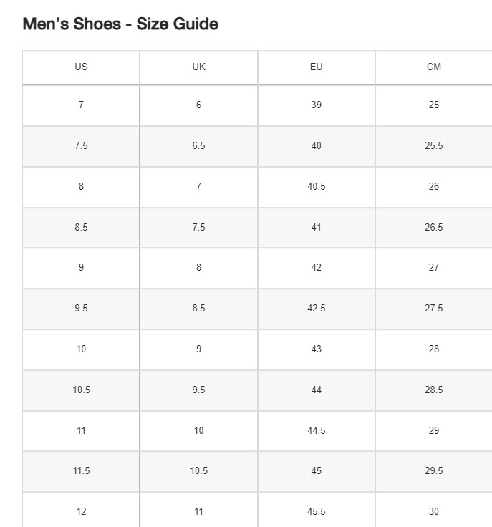Screen dimensions: 492x527
Task: Click US size 7.5 cell
Action: click(81, 145)
